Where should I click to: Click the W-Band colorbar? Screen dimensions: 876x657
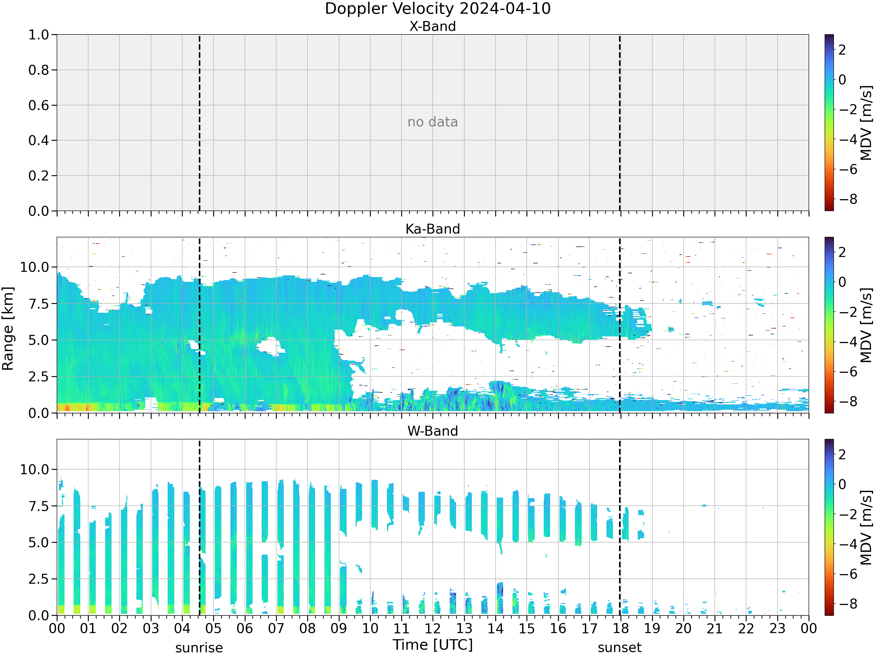(x=829, y=527)
